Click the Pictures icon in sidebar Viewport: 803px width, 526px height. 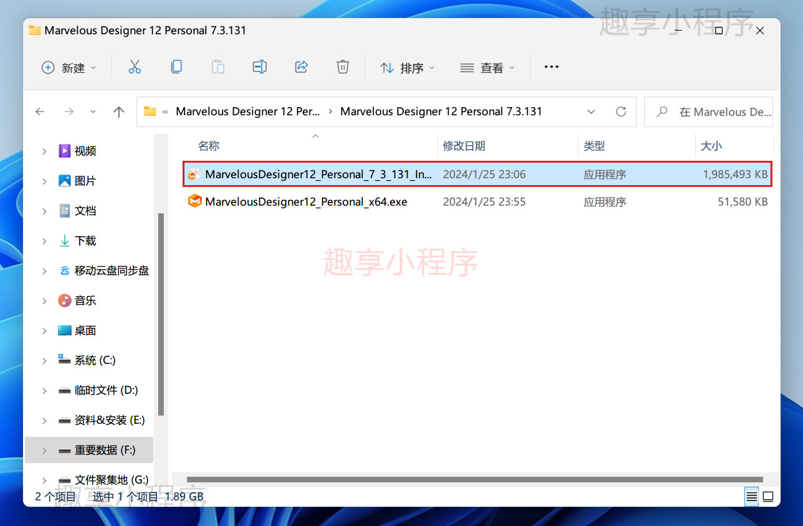coord(65,181)
